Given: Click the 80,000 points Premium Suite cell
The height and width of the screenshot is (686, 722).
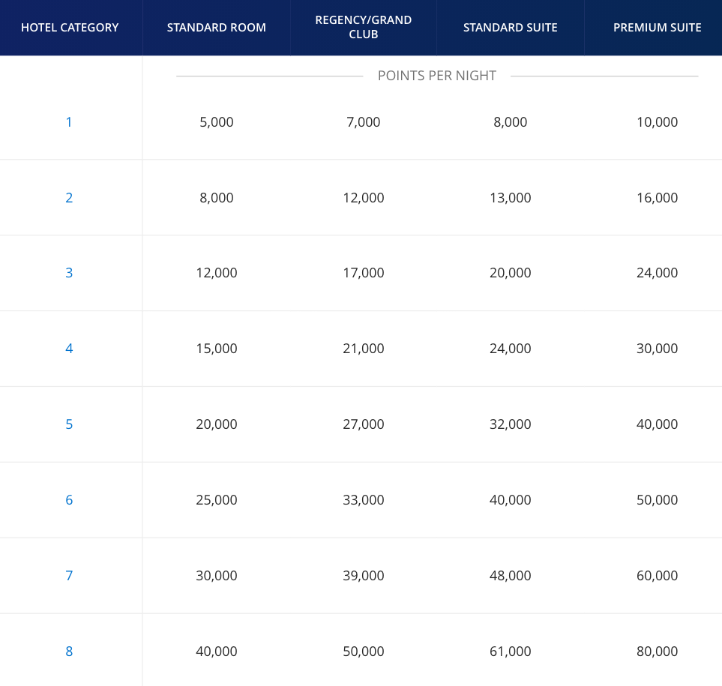Looking at the screenshot, I should (657, 652).
